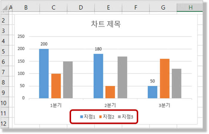Click the gray 지점3 legend color marker
Screen dimensions: 209x134
[119, 117]
